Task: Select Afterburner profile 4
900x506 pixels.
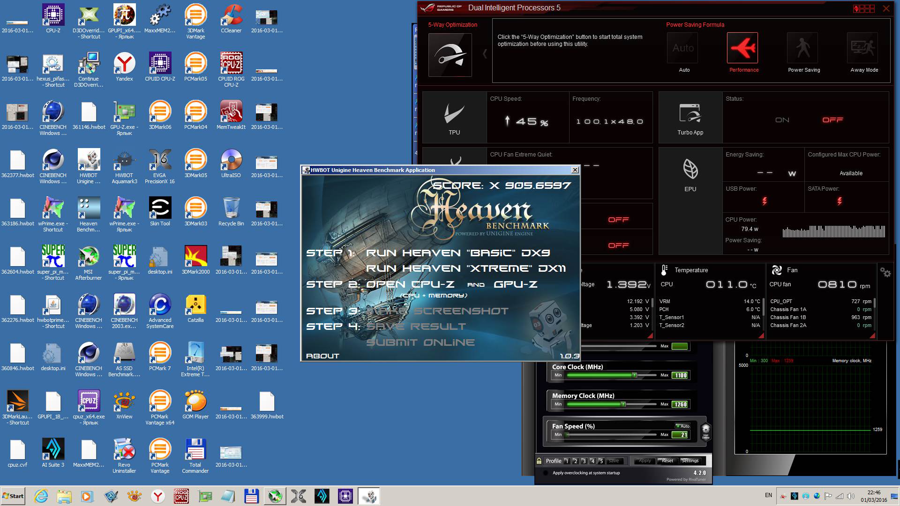Action: (x=592, y=461)
